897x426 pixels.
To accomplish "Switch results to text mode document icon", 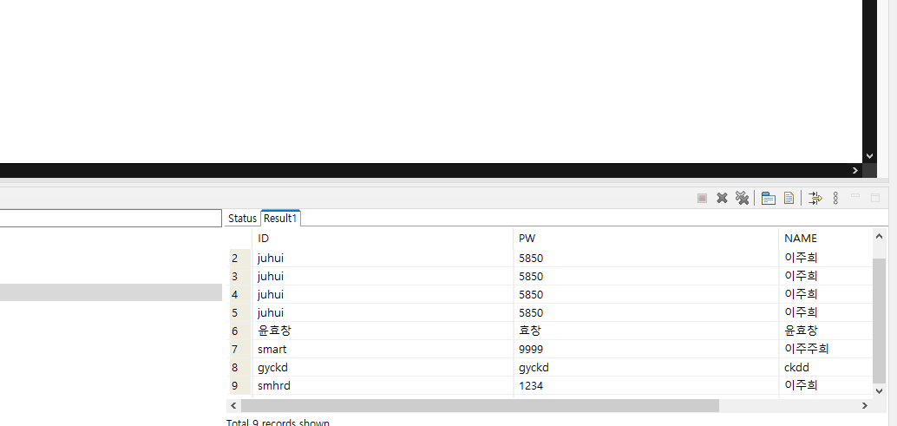I will 789,199.
